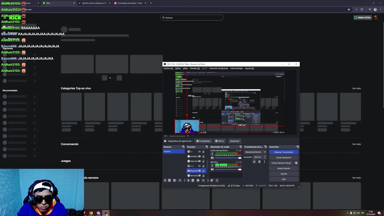The image size is (384, 216).
Task: Open Archivo menu in OBS
Action: pos(168,68)
